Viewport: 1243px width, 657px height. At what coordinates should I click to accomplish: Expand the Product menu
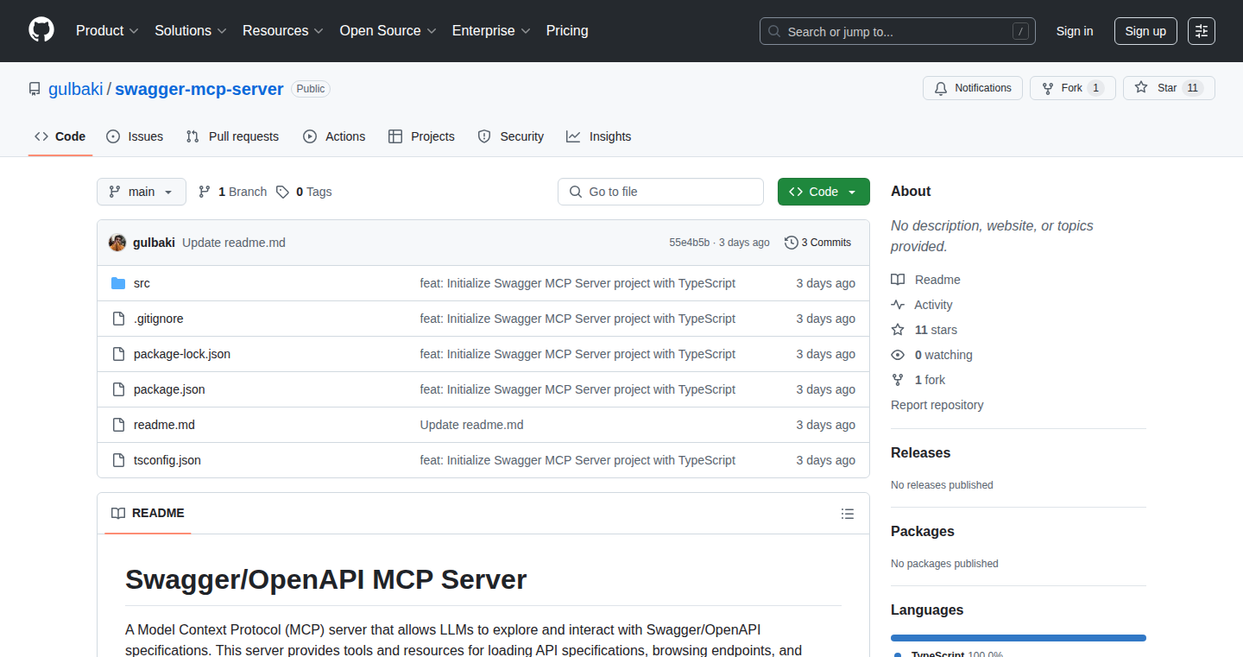pos(107,31)
